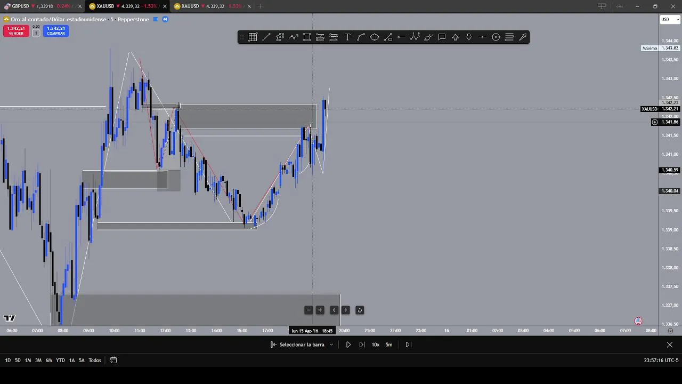Zoom out the chart with minus button
The image size is (682, 384).
coord(308,310)
